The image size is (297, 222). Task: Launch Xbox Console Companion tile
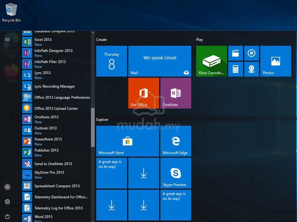pyautogui.click(x=212, y=61)
